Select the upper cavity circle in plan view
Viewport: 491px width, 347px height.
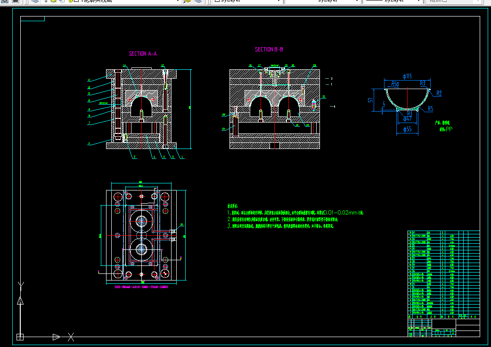pyautogui.click(x=141, y=221)
